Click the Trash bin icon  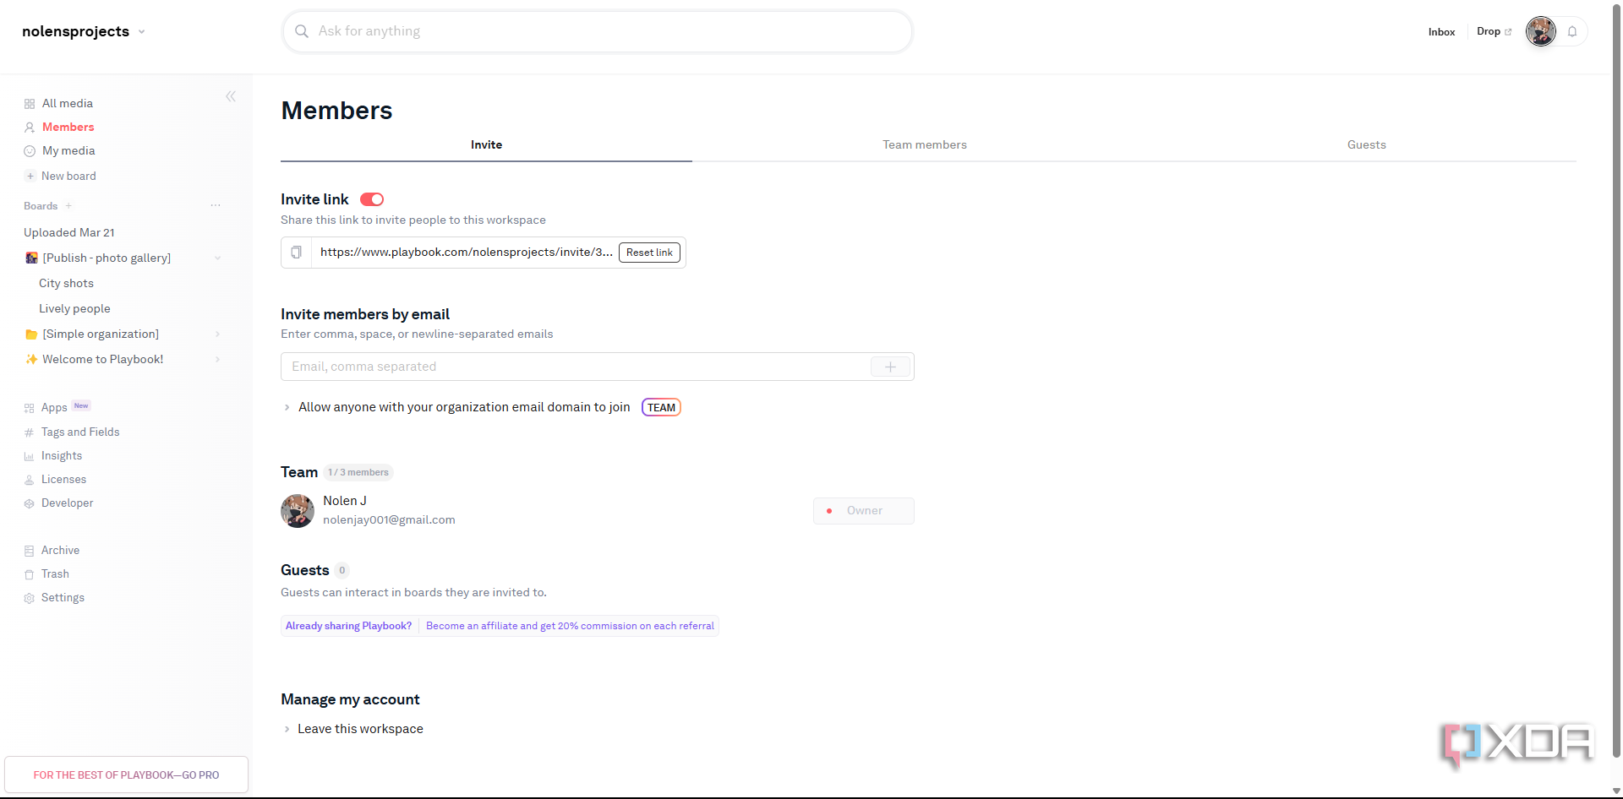30,574
